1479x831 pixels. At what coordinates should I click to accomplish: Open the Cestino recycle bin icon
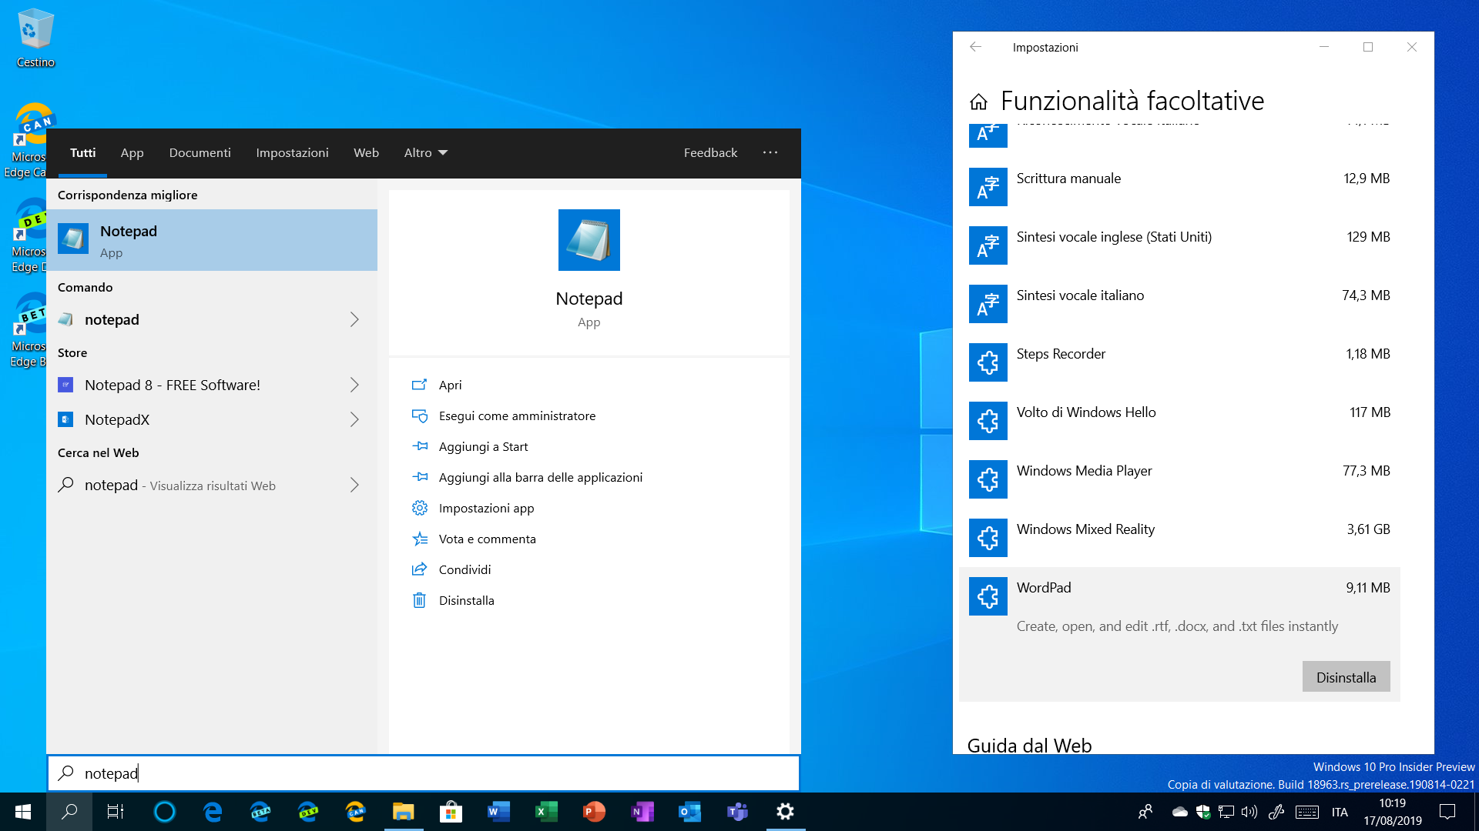[x=35, y=37]
